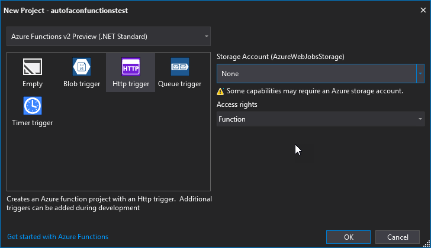Click the storage account capabilities warning message
431x248 pixels.
point(315,91)
